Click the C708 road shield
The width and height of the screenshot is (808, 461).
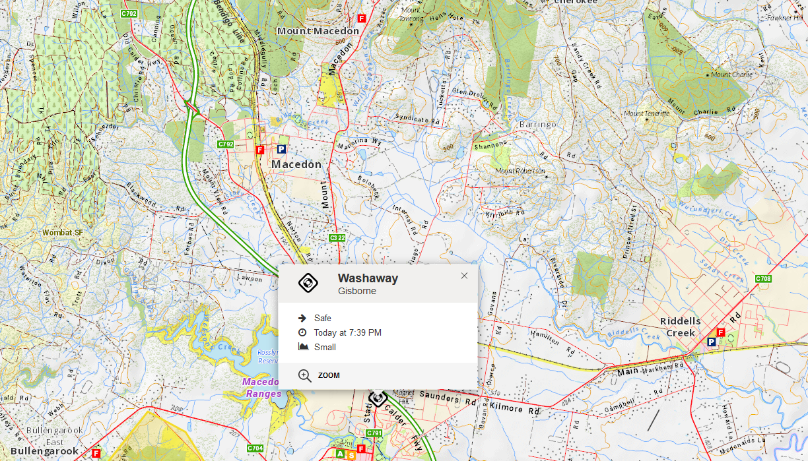[763, 279]
